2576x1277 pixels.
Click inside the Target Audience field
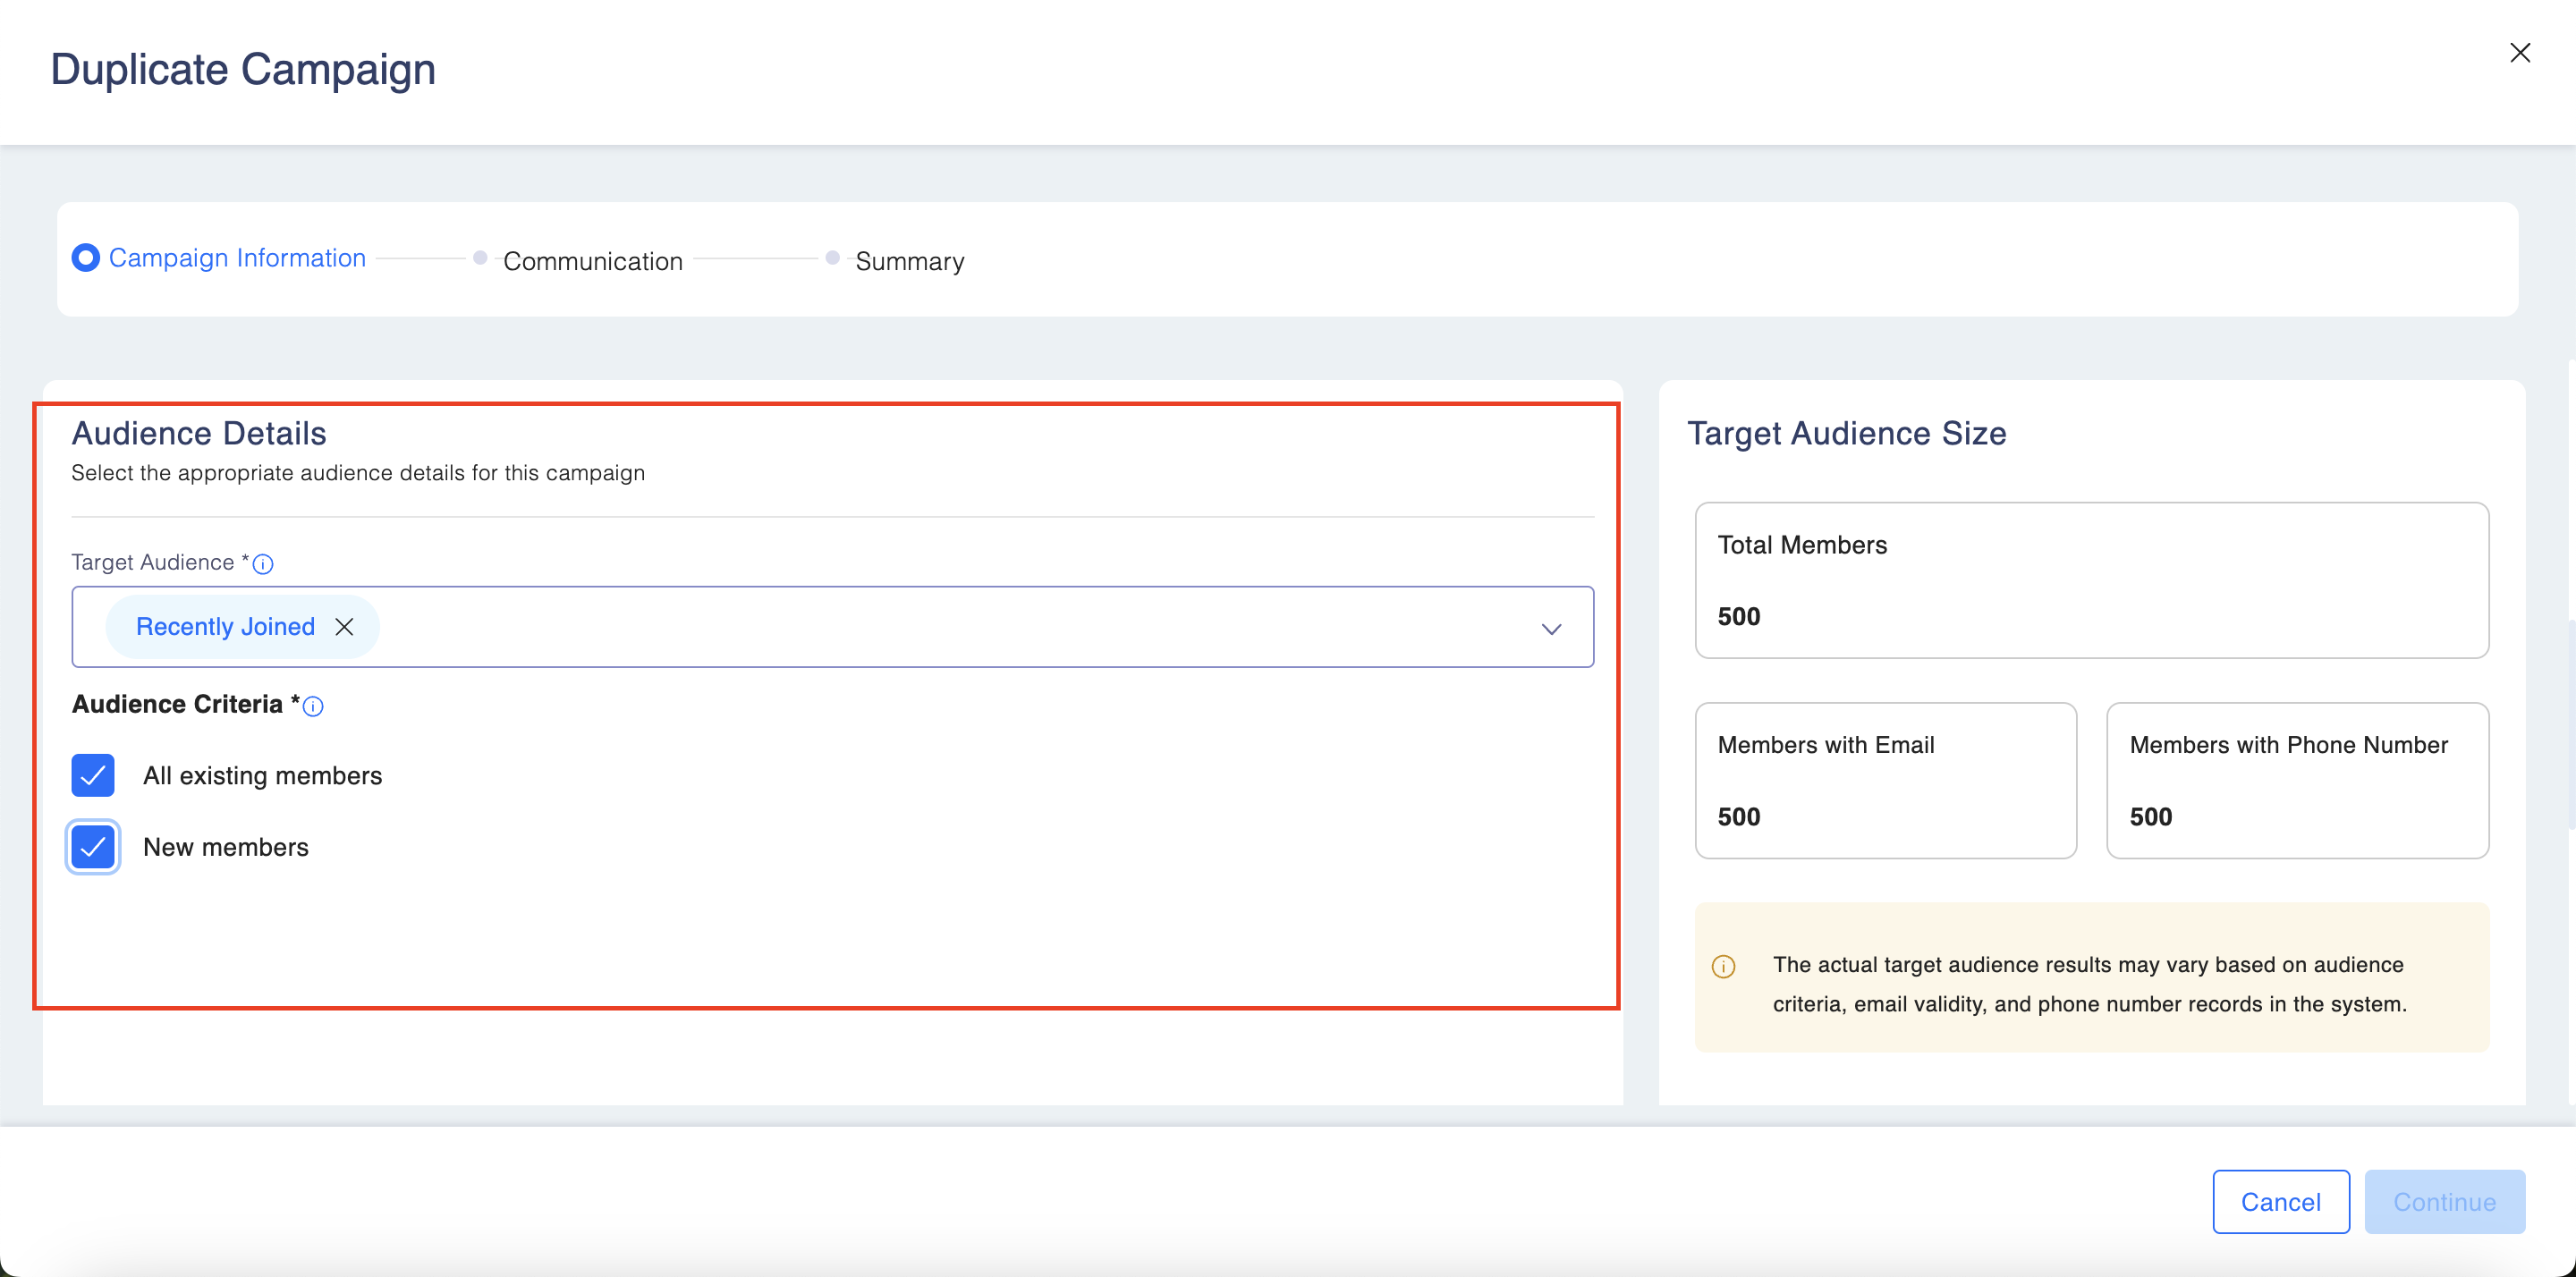(x=900, y=627)
